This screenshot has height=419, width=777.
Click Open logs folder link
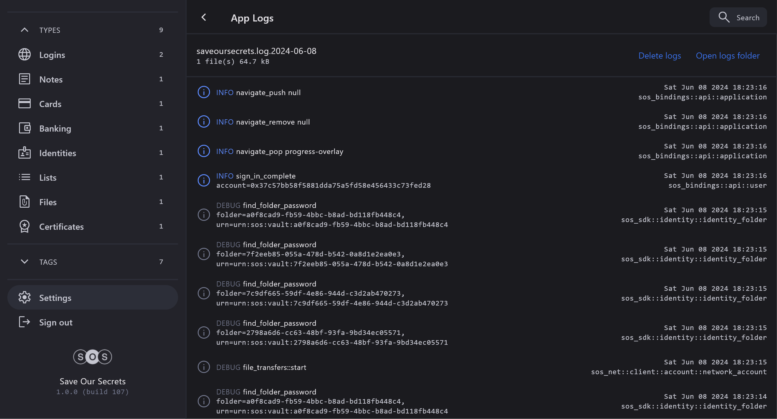(x=728, y=56)
